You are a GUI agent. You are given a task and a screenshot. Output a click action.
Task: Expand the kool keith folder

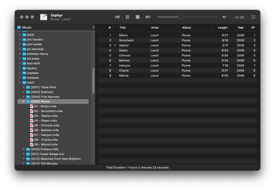point(20,63)
